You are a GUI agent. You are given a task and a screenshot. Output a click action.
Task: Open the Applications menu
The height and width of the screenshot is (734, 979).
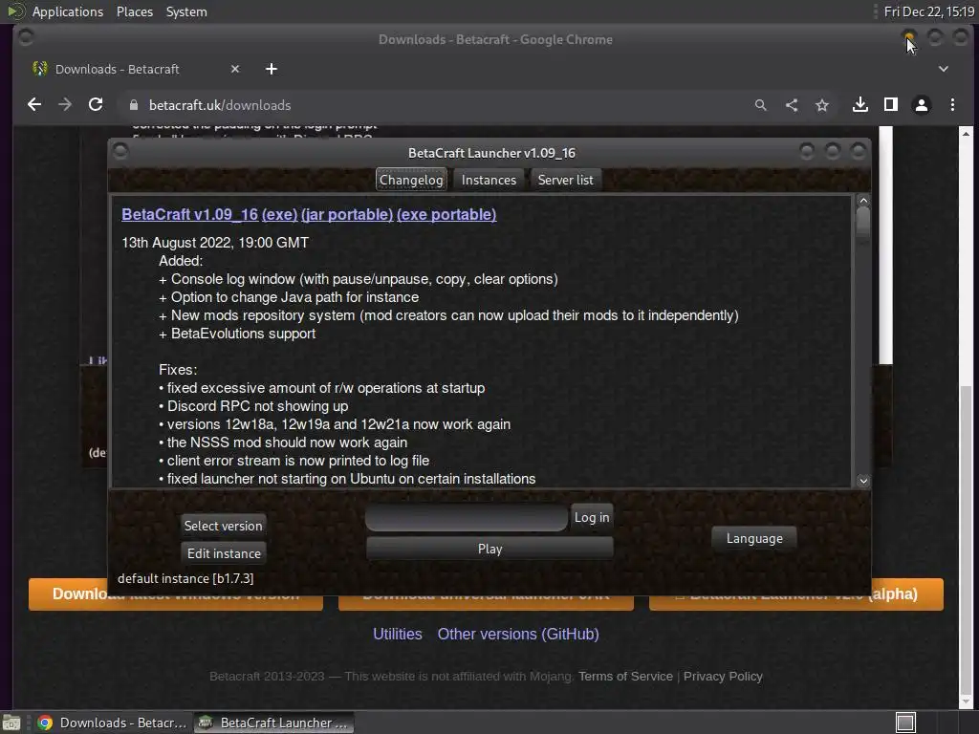(68, 11)
